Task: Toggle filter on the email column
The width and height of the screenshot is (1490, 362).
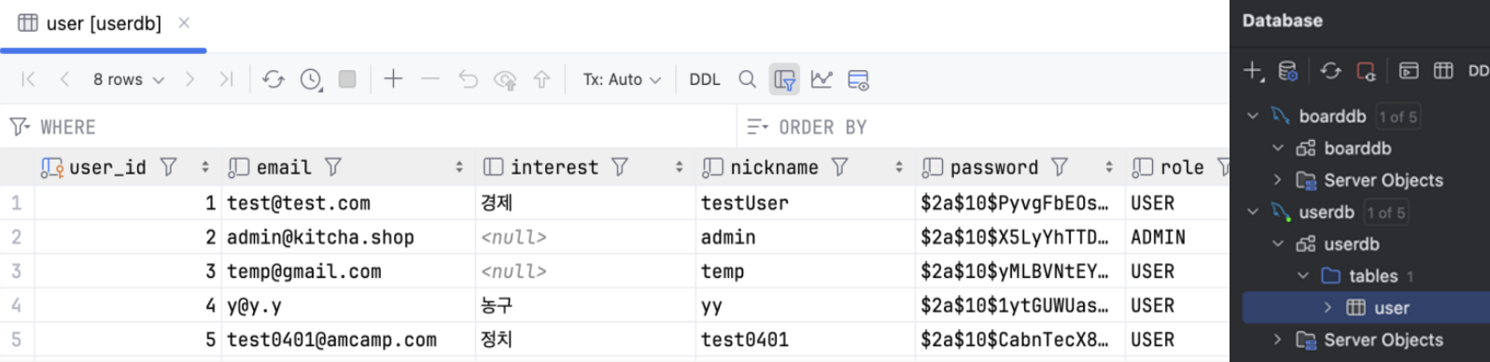Action: click(333, 167)
